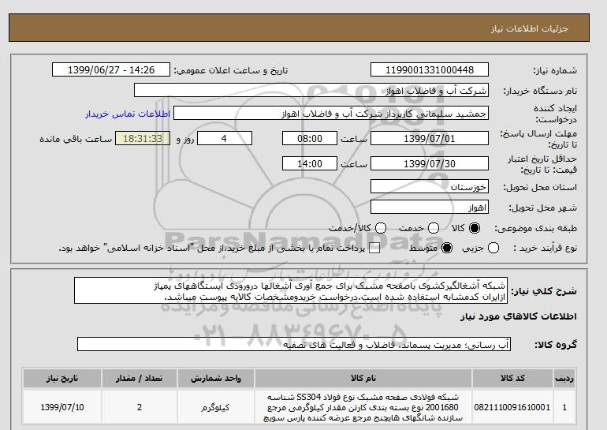Click the remaining time countdown 18:31:33
Screen dimensions: 607x430
(x=143, y=138)
